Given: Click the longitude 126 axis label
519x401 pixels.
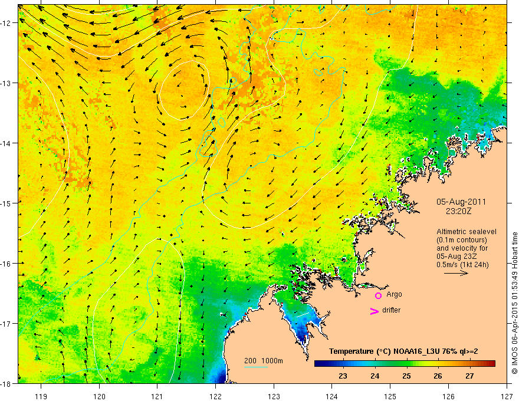Looking at the screenshot, I should tap(448, 396).
